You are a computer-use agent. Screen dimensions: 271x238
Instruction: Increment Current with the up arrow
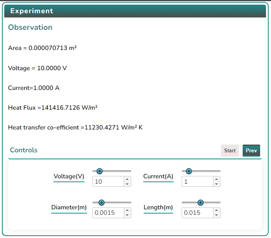[216, 179]
